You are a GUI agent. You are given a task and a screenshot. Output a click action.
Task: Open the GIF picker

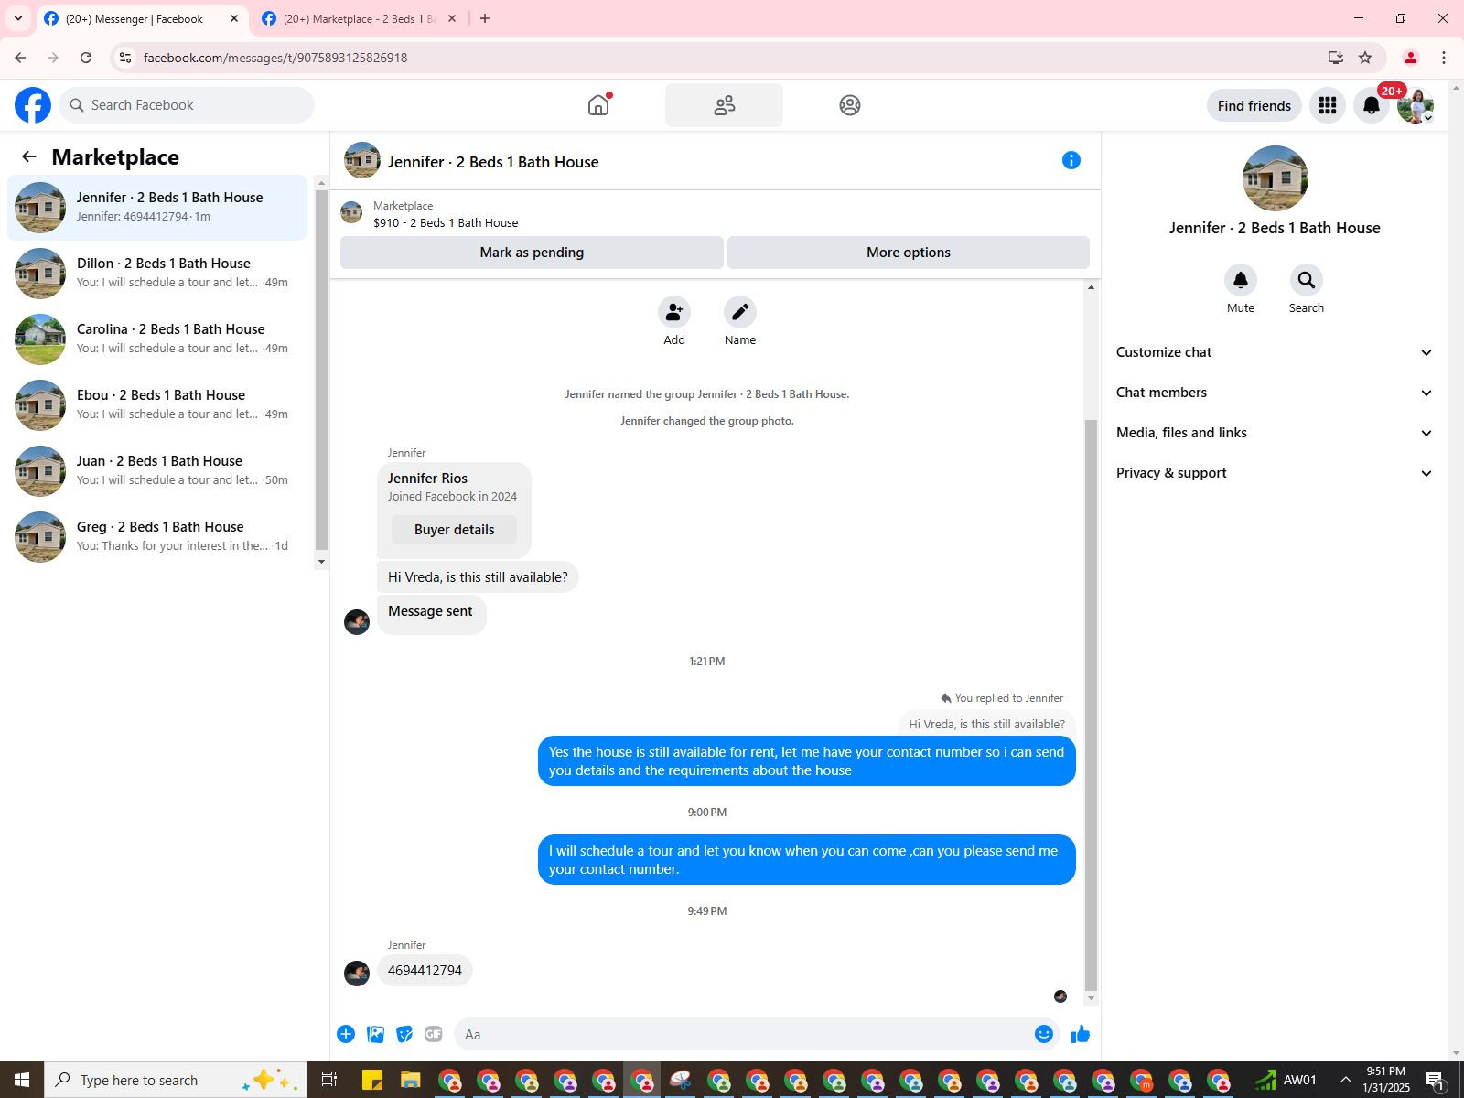coord(434,1034)
